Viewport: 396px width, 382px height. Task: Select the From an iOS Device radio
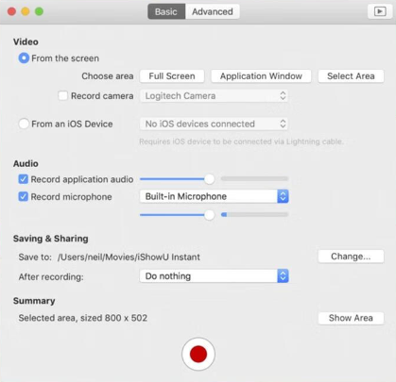coord(24,124)
